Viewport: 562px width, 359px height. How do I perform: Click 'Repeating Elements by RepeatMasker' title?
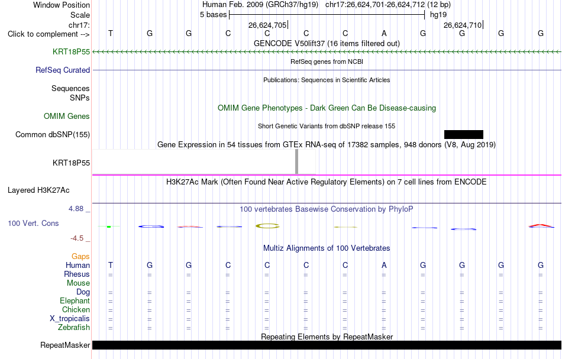[x=327, y=337]
